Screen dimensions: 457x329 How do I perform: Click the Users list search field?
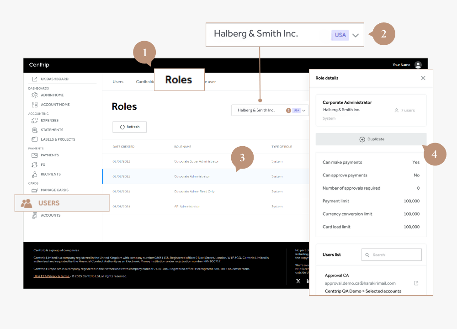tap(392, 255)
